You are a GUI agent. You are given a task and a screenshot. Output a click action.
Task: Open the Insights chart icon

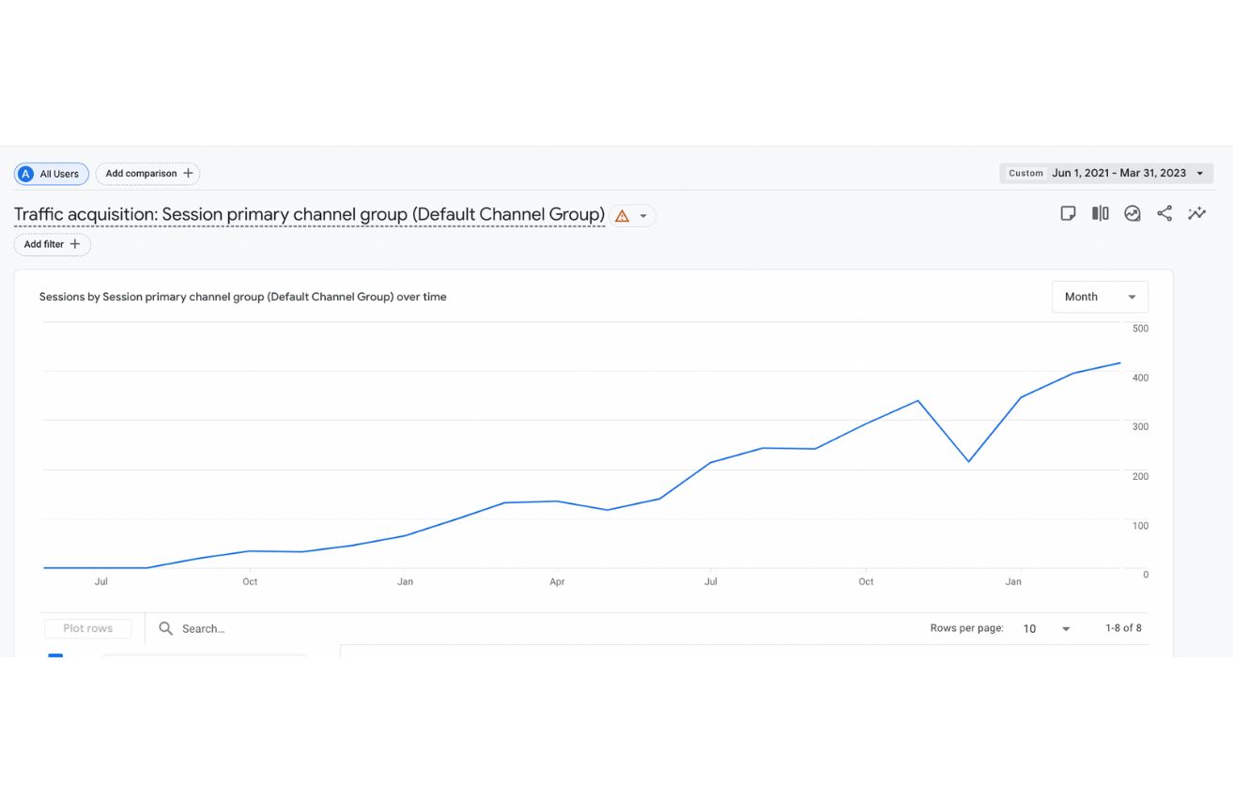click(x=1133, y=213)
